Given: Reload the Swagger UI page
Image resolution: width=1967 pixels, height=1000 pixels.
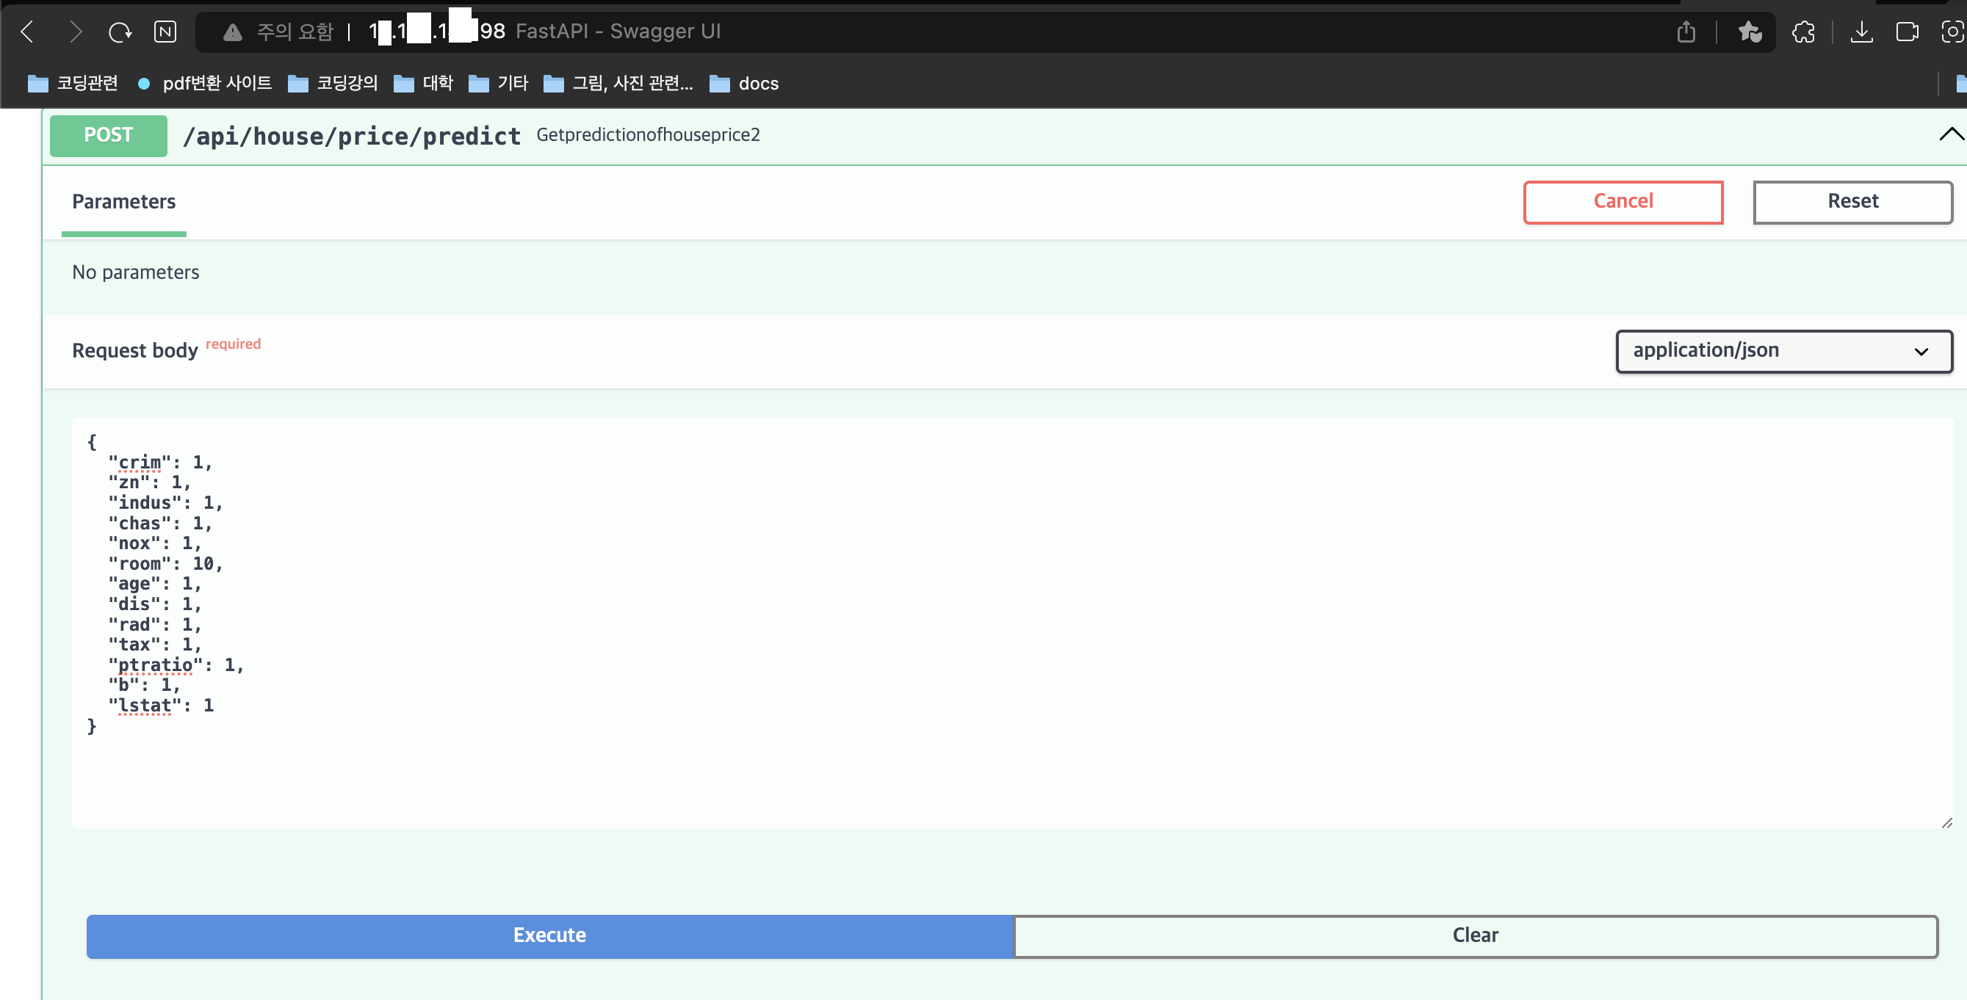Looking at the screenshot, I should coord(120,32).
